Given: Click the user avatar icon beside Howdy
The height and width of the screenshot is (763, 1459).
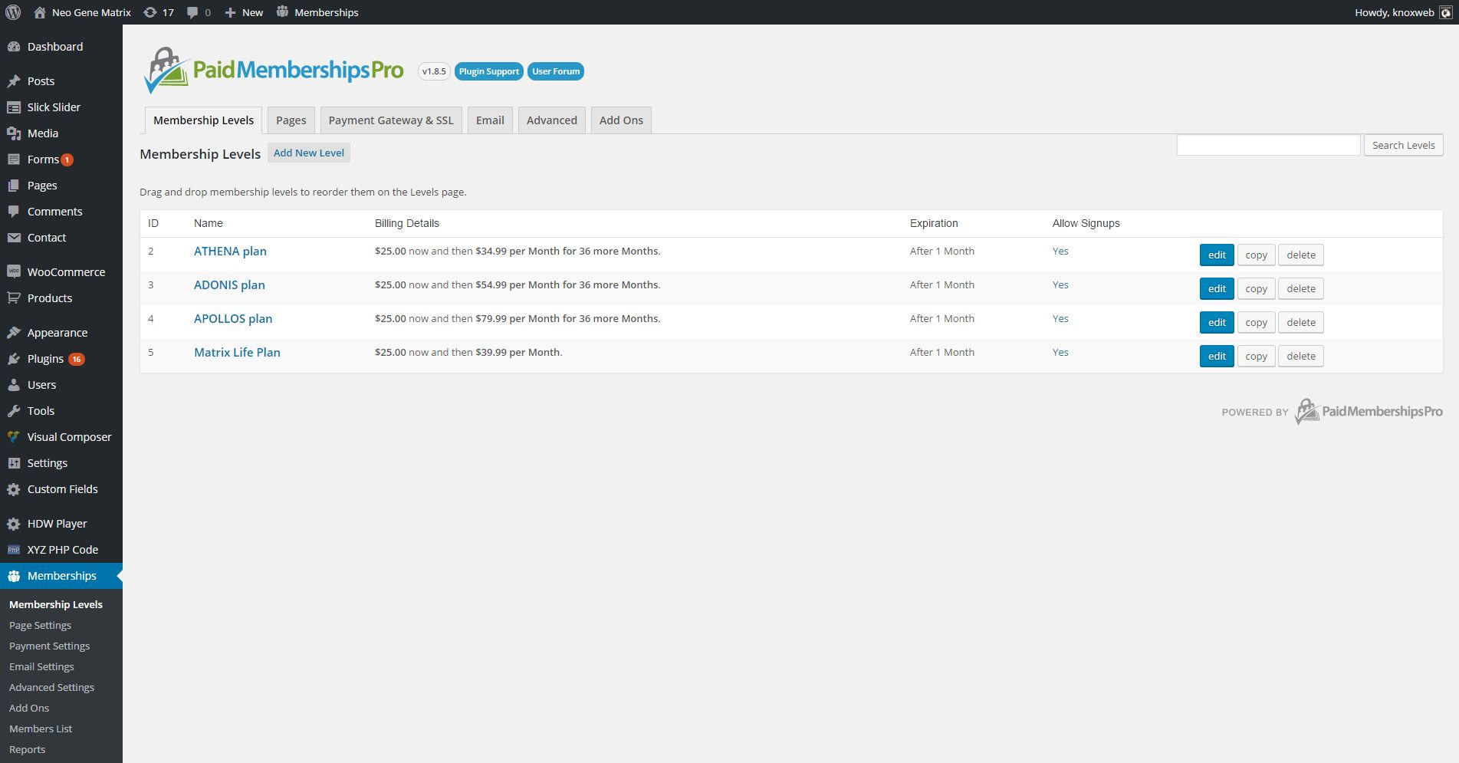Looking at the screenshot, I should [x=1445, y=12].
